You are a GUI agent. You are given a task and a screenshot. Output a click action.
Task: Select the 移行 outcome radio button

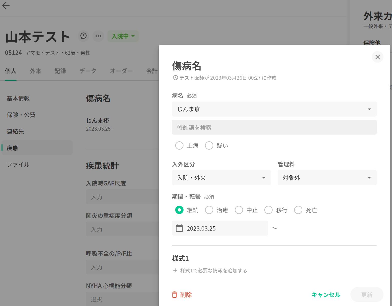tap(268, 210)
